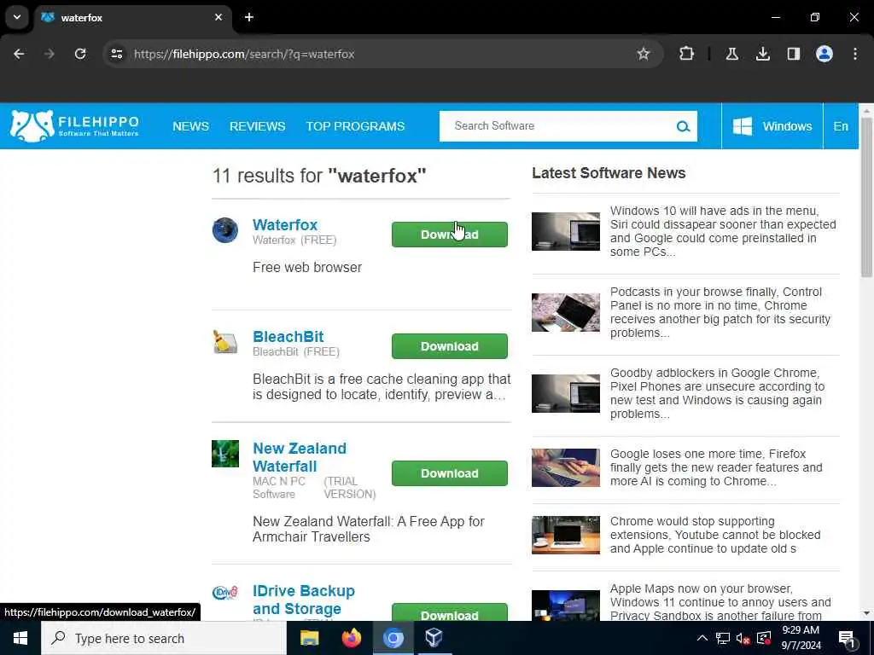Screen dimensions: 874x655
Task: Open the browser extensions puzzle icon
Action: pyautogui.click(x=687, y=54)
